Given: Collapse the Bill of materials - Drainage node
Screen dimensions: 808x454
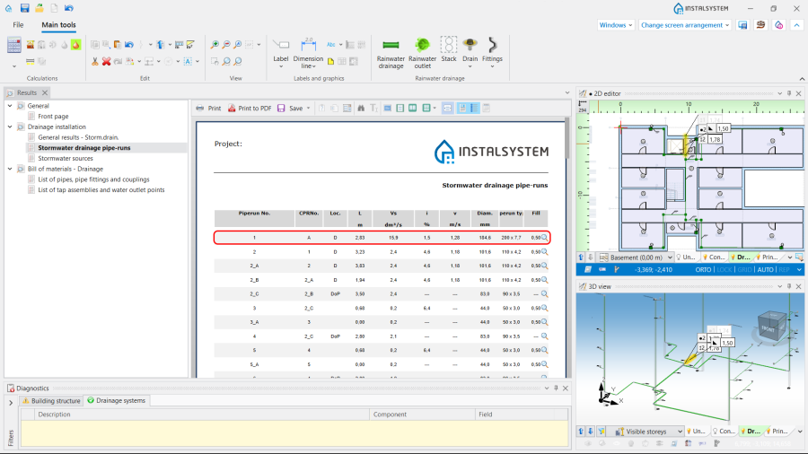Looking at the screenshot, I should click(10, 169).
